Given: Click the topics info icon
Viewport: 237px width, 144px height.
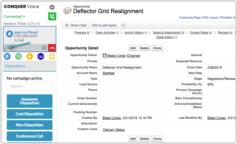Looking at the screenshot, I should pos(123,25).
